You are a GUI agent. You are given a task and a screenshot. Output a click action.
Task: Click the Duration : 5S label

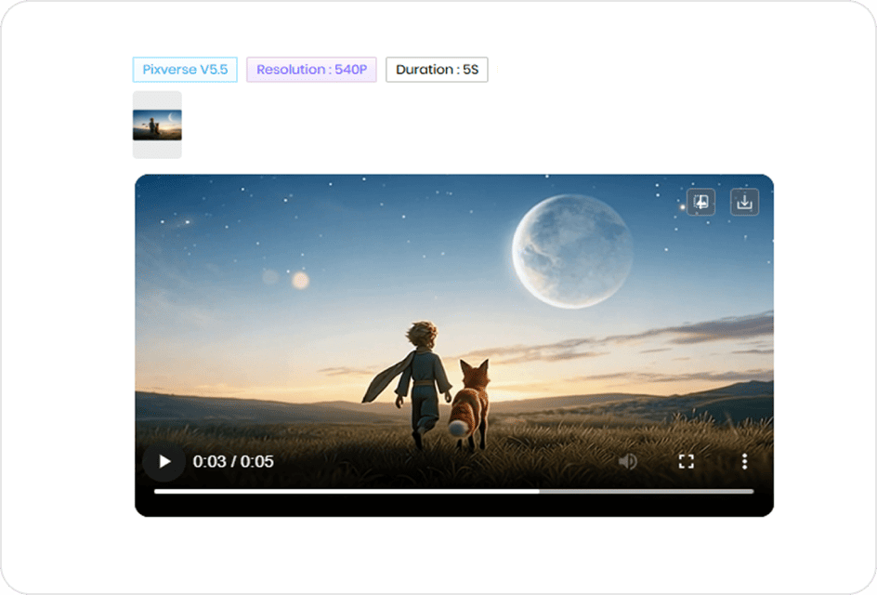[x=437, y=69]
